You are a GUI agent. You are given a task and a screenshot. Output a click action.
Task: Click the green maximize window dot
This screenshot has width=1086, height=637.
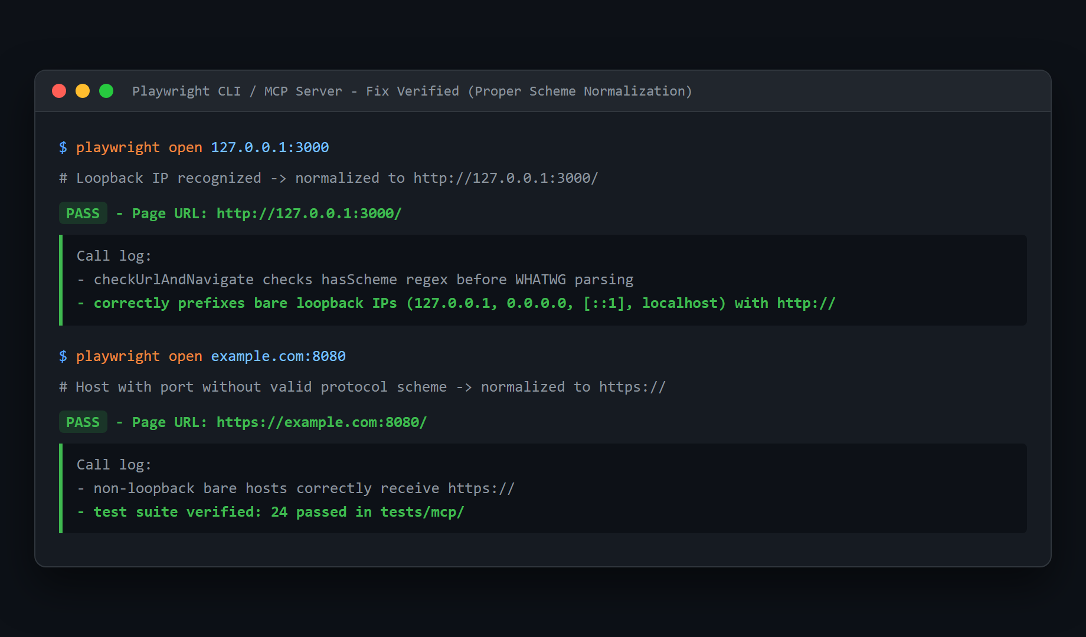tap(106, 91)
